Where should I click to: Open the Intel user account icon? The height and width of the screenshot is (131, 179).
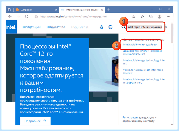pos(101,27)
